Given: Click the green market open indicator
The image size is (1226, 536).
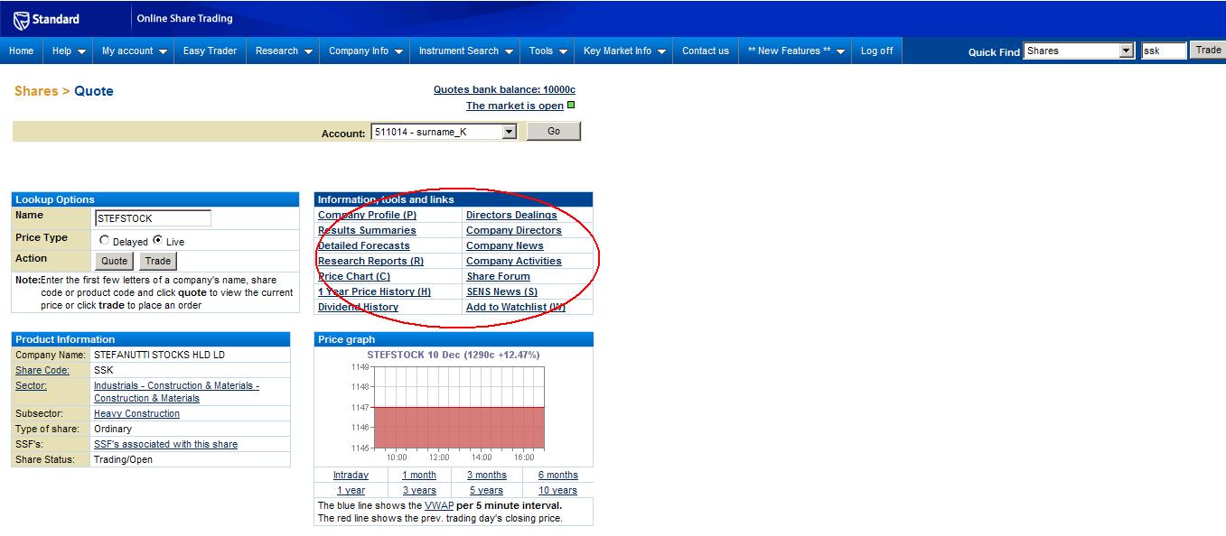Looking at the screenshot, I should click(570, 106).
